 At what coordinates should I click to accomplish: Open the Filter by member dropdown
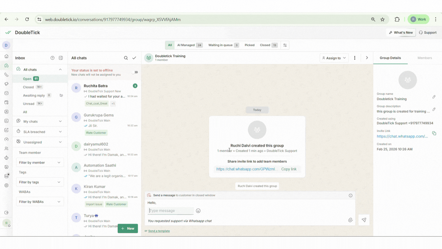click(x=40, y=163)
